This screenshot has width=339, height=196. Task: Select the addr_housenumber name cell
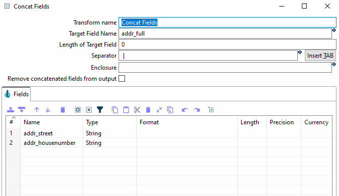52,143
